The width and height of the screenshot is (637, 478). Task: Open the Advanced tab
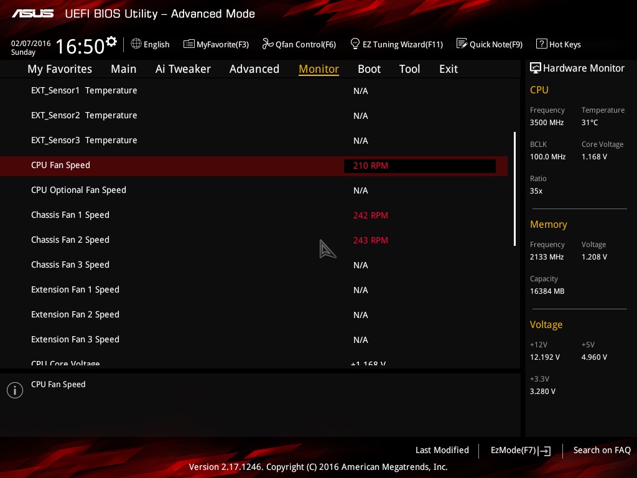coord(254,69)
